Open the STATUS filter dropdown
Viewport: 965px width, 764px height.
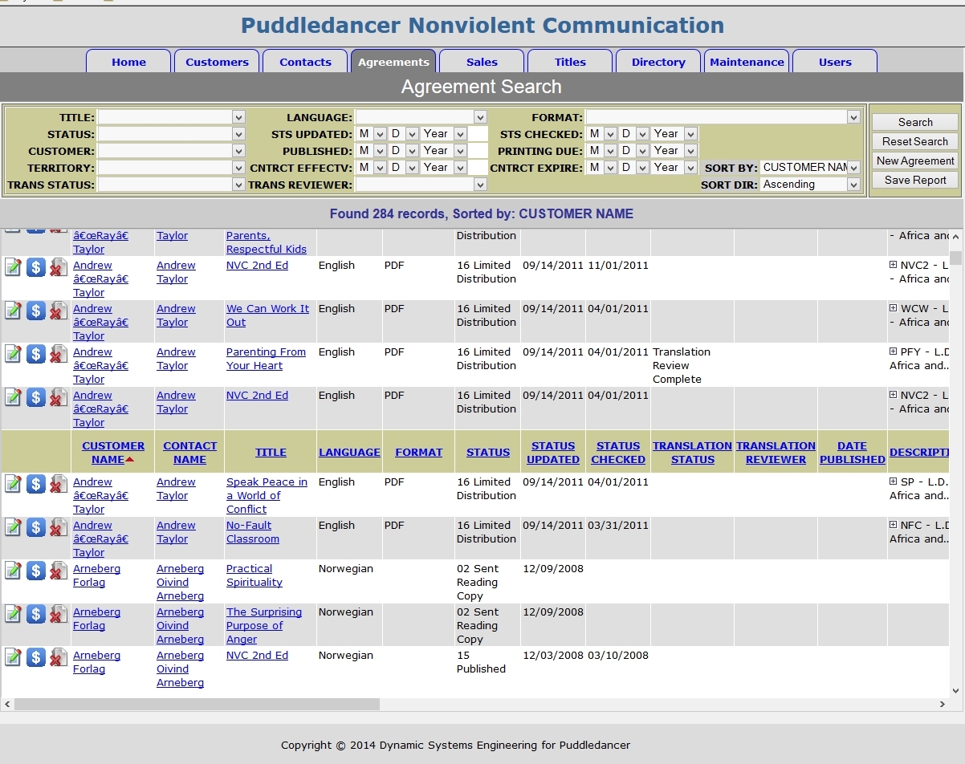[x=171, y=134]
